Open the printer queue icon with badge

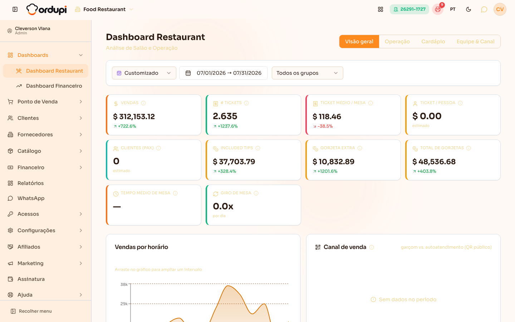438,9
